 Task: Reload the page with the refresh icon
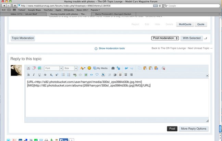point(160,6)
